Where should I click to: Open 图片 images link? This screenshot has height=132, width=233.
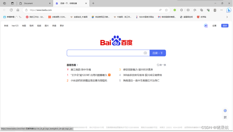(x=47, y=26)
